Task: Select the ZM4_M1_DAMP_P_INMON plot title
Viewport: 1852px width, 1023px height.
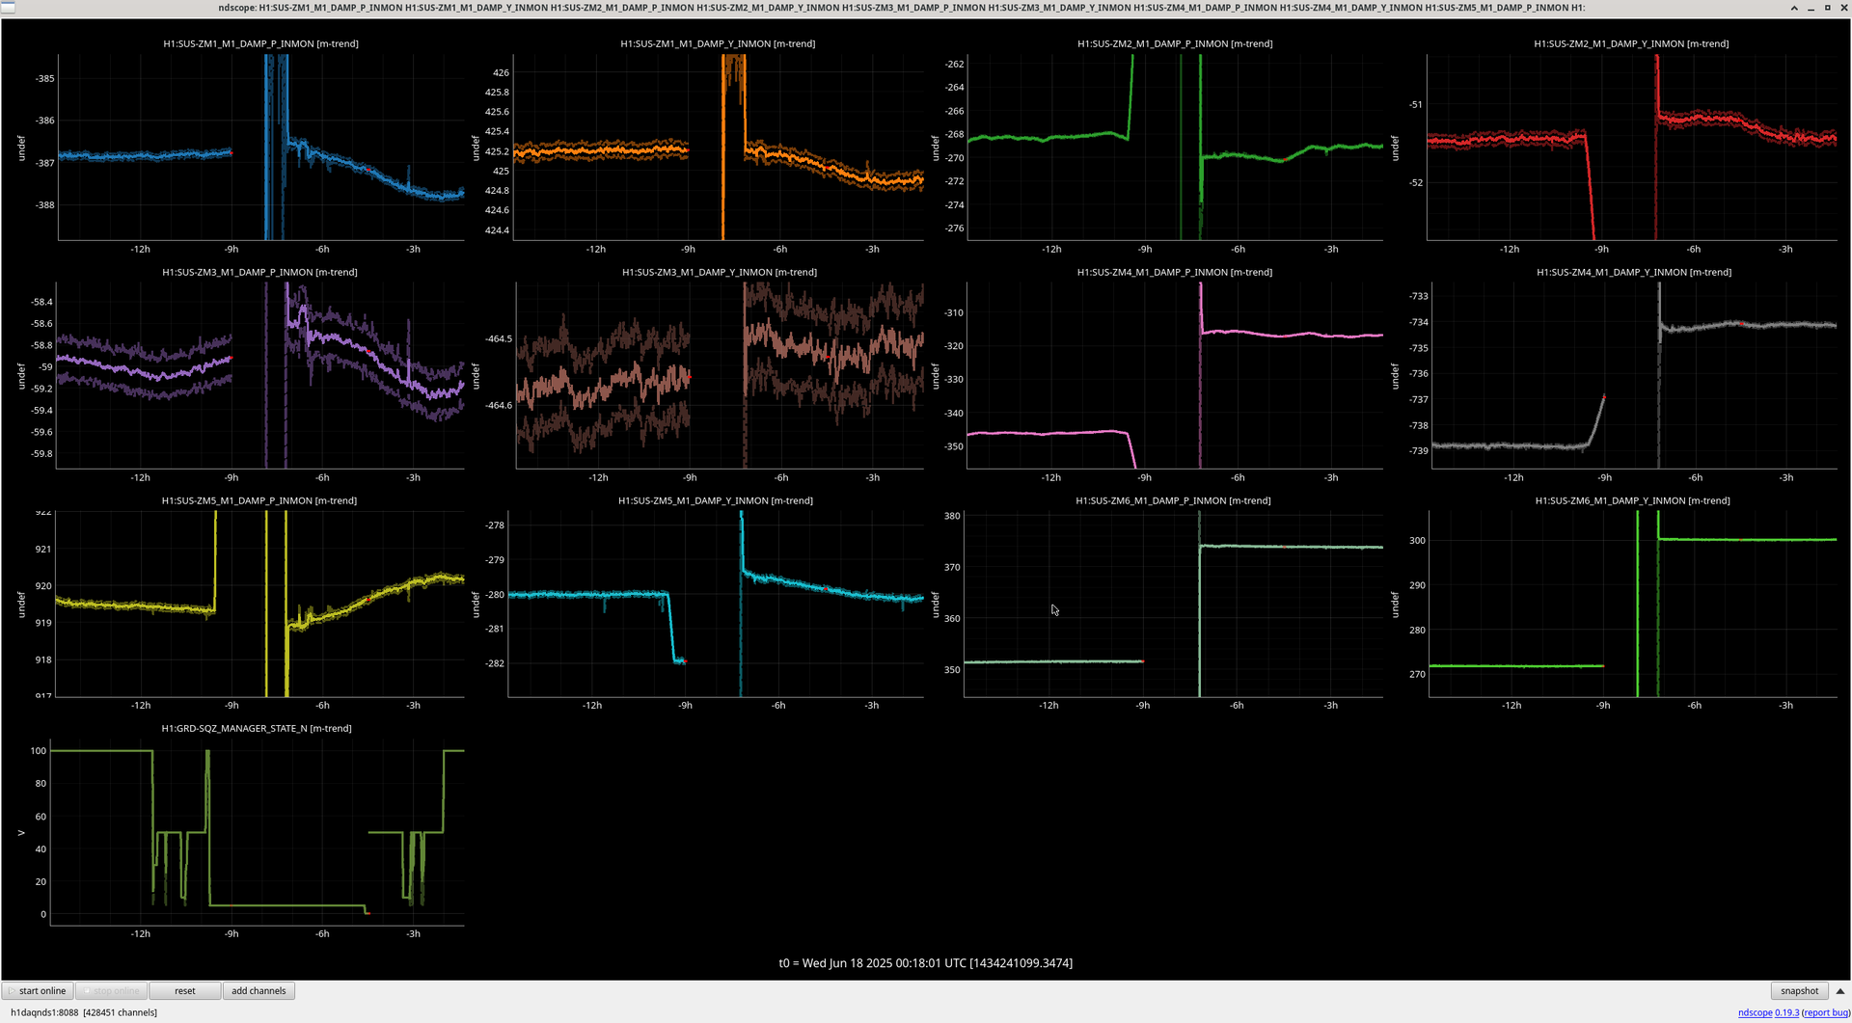Action: [x=1175, y=272]
